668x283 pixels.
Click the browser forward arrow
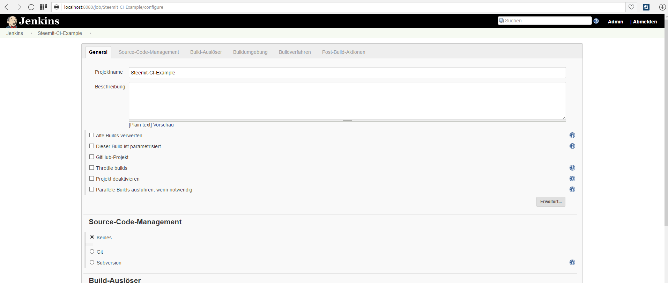pos(19,7)
